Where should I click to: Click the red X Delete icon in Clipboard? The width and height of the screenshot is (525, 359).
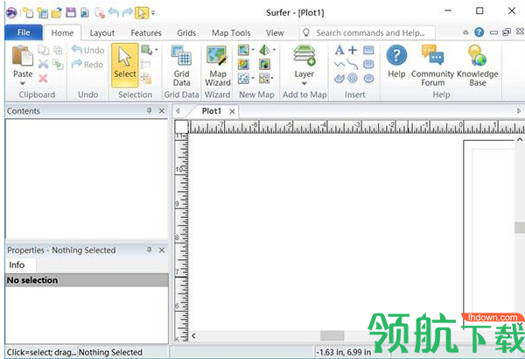click(43, 79)
